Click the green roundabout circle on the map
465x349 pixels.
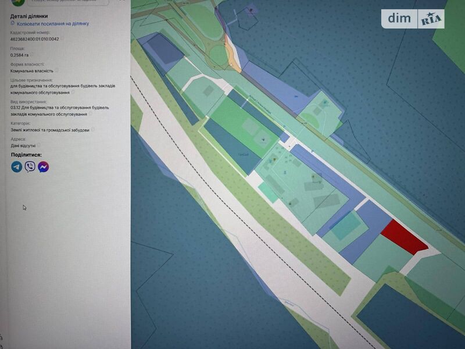coord(219,56)
